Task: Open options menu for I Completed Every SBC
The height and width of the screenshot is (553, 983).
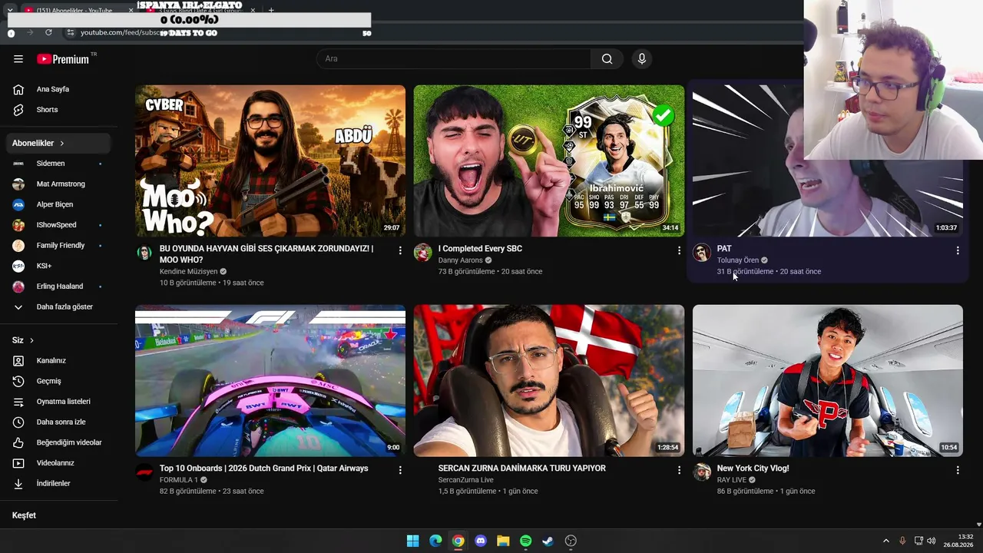Action: 679,250
